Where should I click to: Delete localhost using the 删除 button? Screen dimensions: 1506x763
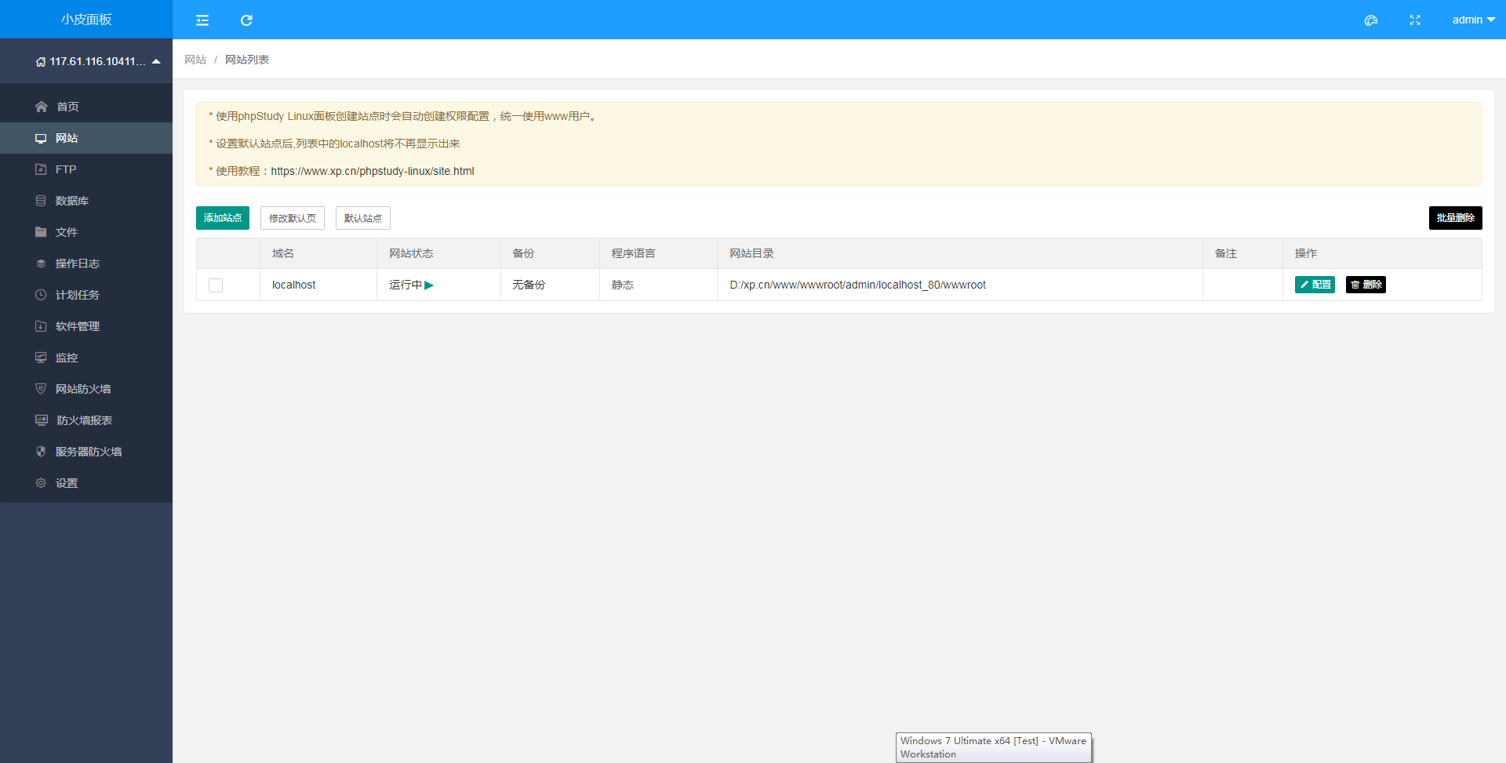tap(1366, 285)
